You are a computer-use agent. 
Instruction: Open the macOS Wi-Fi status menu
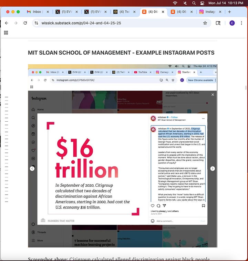pos(175,3)
